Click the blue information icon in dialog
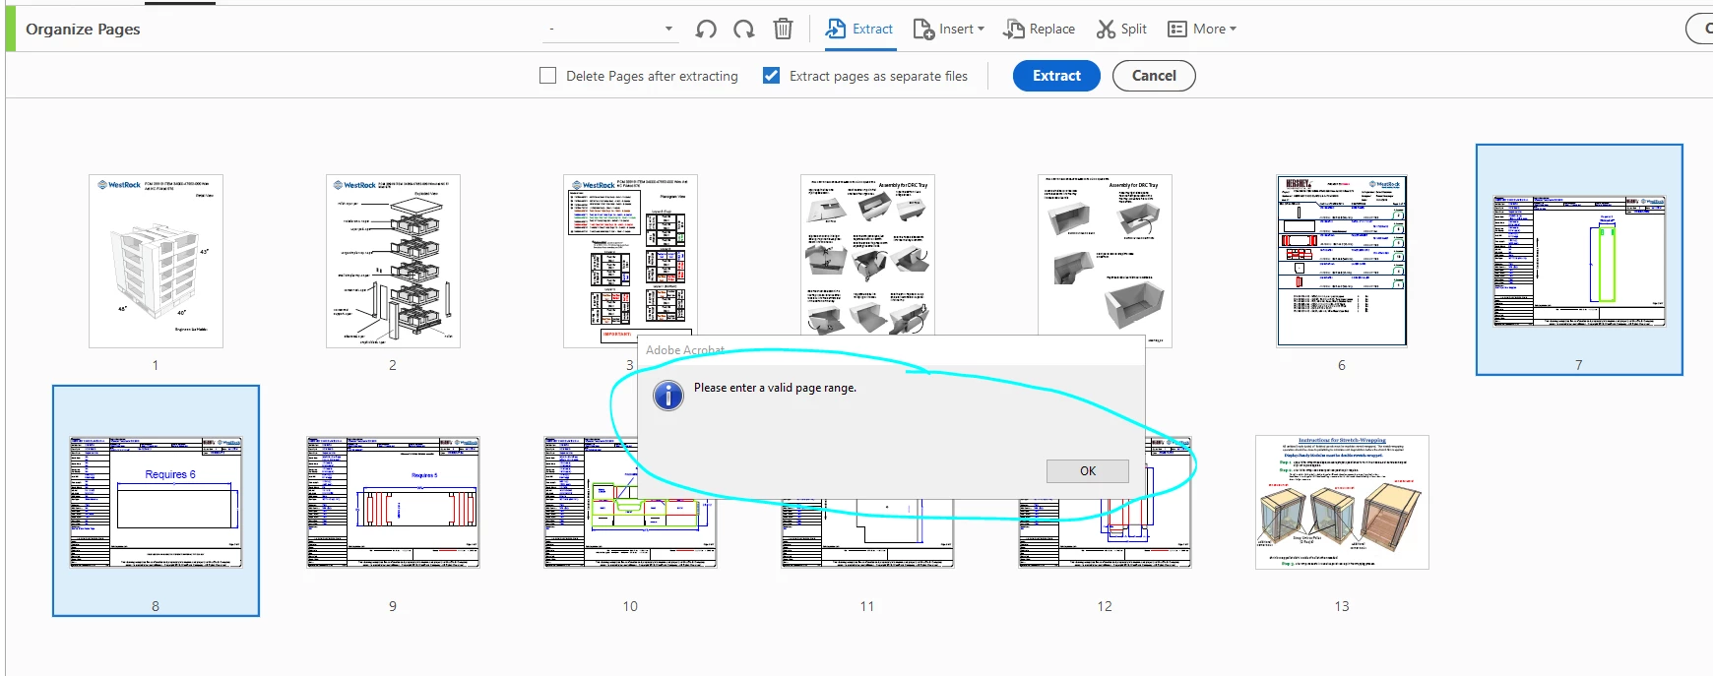This screenshot has height=676, width=1713. tap(668, 396)
